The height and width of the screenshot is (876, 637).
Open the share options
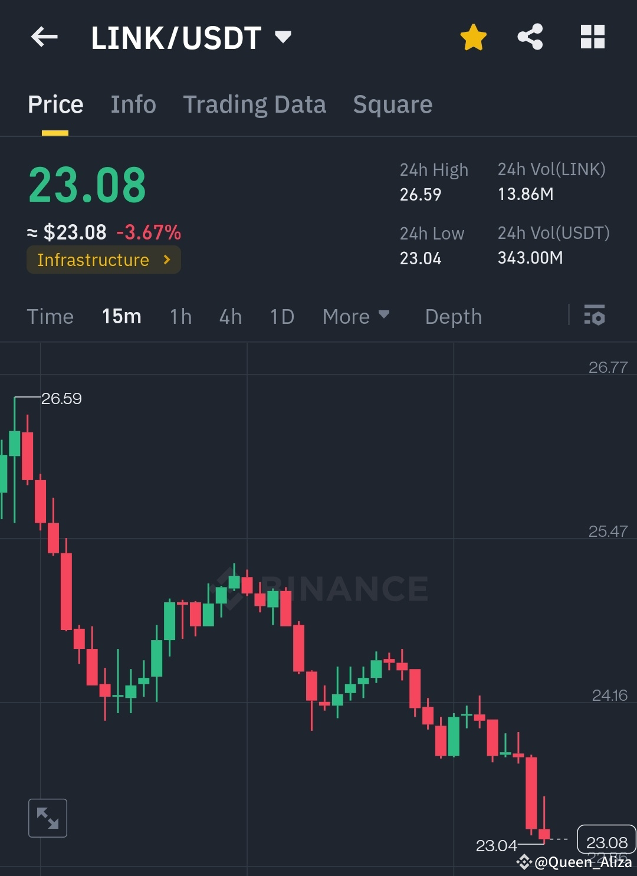530,37
